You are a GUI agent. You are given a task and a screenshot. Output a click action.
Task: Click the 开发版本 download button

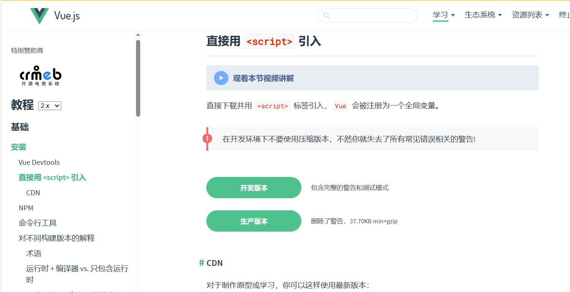(253, 188)
